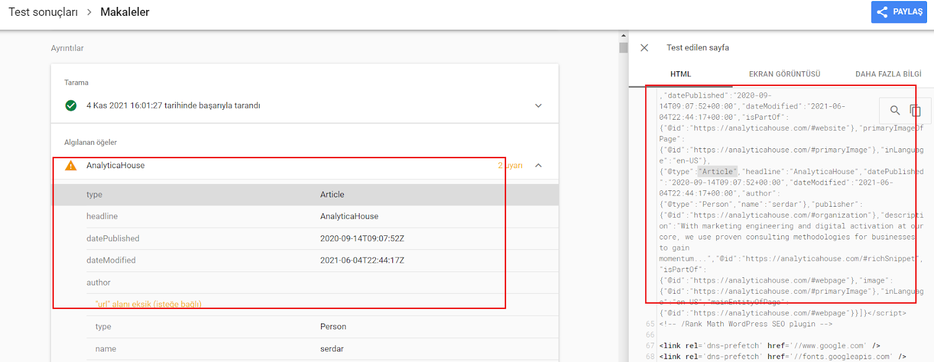Click the 2 uyarı warning count
The width and height of the screenshot is (934, 362).
(510, 166)
